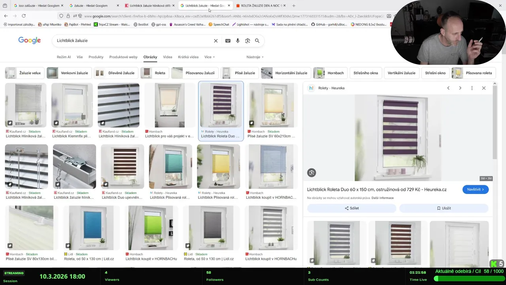Viewport: 506px width, 285px height.
Task: Open 'Lichtblick pro váš projekt' Hornbach thumbnail
Action: pos(169,105)
